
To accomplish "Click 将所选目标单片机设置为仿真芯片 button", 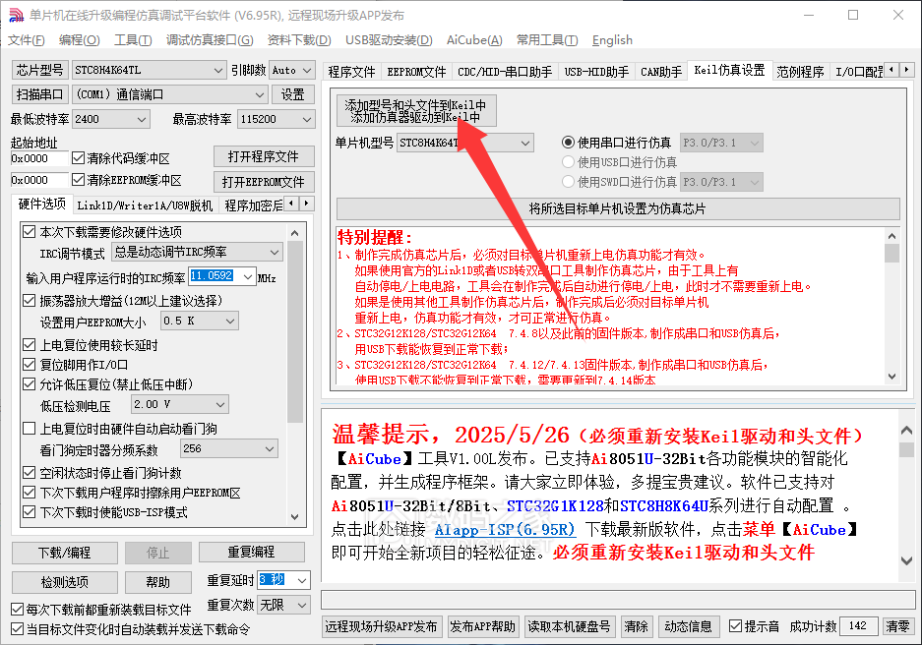I will (x=617, y=209).
